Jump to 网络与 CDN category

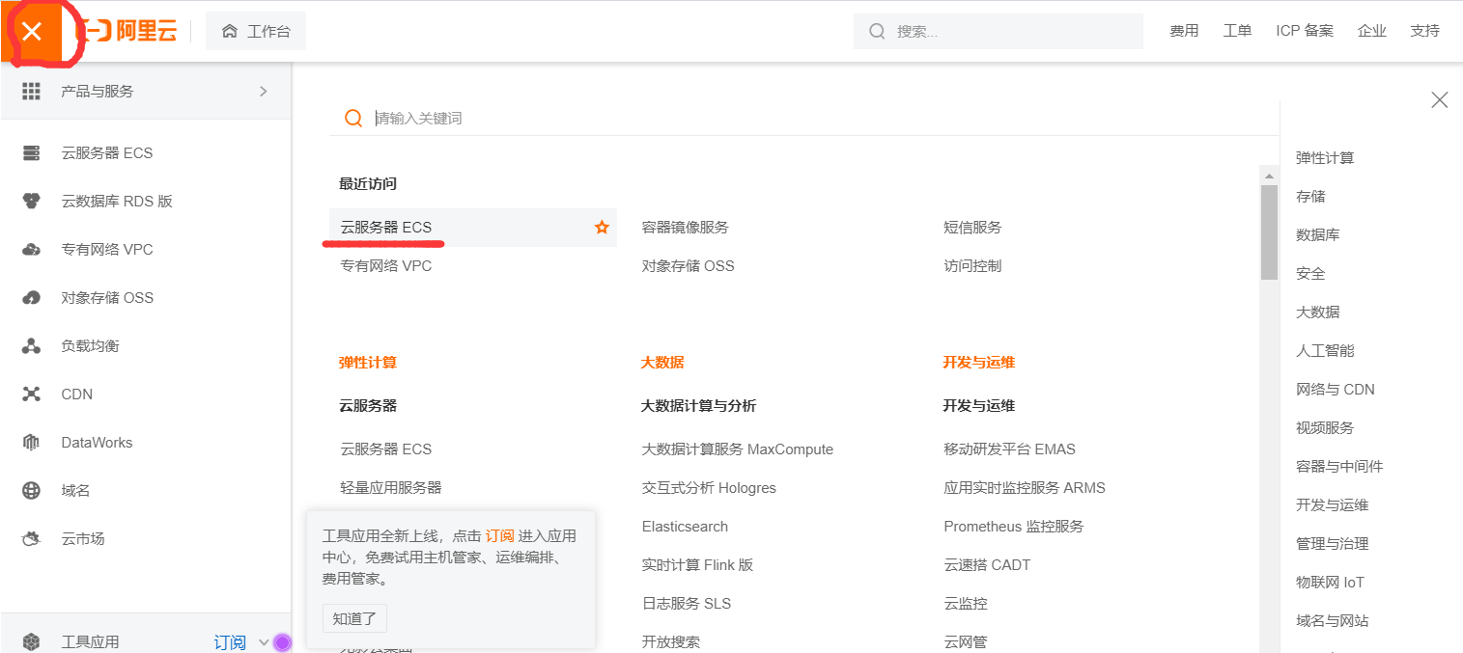coord(1335,390)
